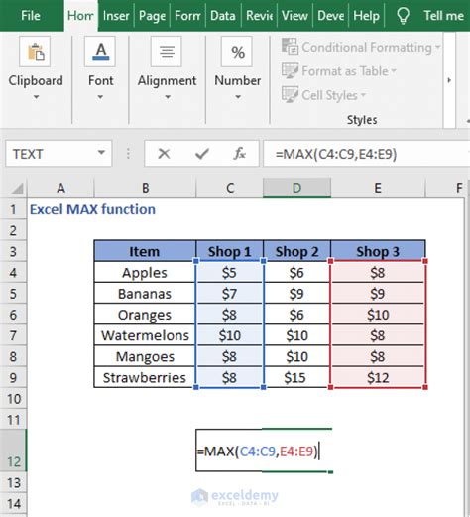Switch to the Home tab

coord(80,16)
